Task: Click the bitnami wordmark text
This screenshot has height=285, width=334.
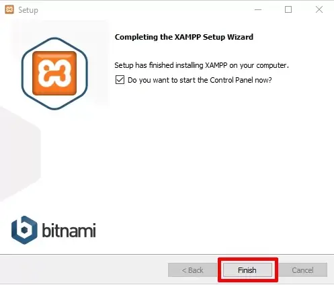Action: coord(69,230)
